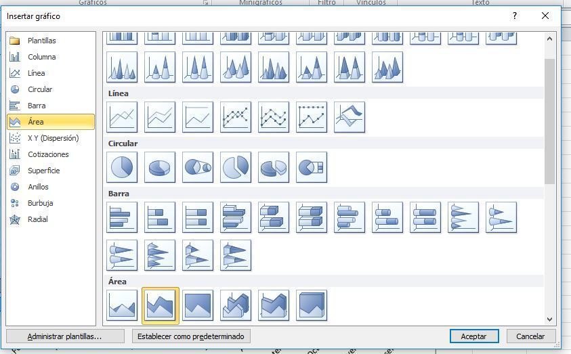Viewport: 571px width, 354px height.
Task: Click the chart gallery scrollbar thumb
Action: click(549, 120)
